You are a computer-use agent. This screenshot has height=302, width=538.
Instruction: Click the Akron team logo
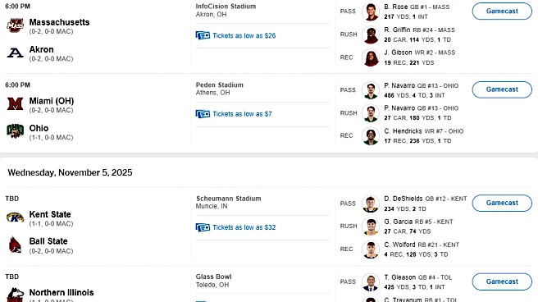tap(15, 53)
